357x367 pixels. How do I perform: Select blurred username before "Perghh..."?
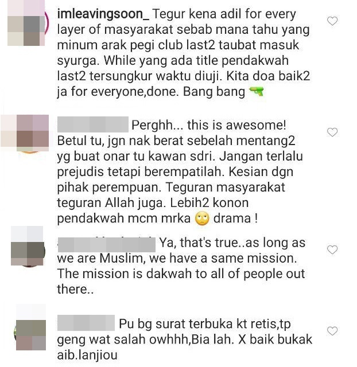click(93, 124)
